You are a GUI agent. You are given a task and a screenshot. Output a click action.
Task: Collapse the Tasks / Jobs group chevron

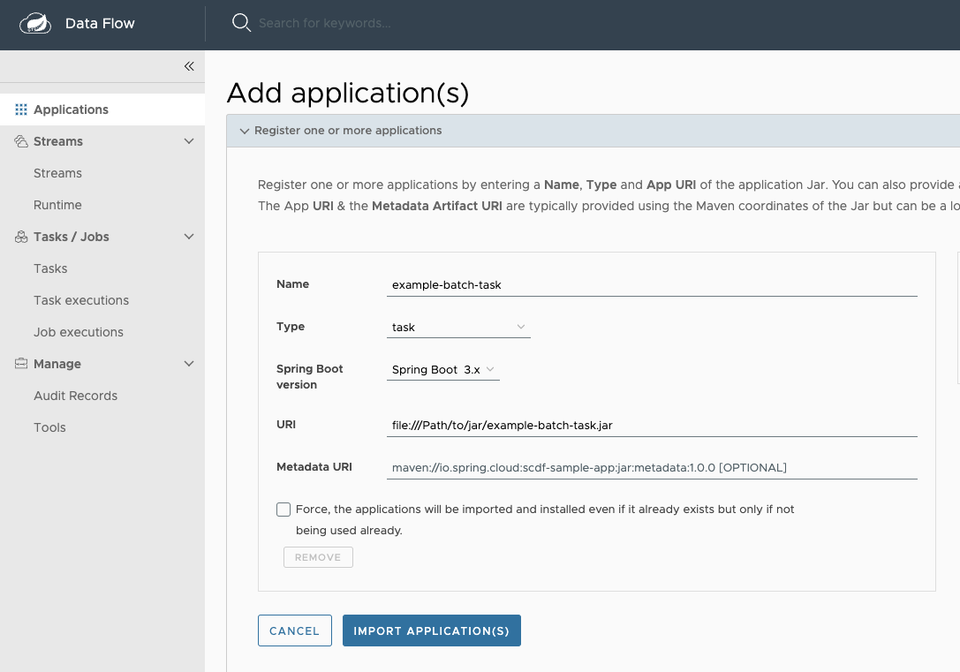point(188,237)
